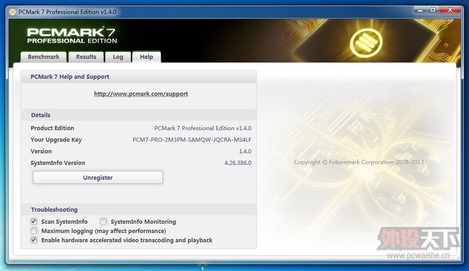469x271 pixels.
Task: Disable hardware accelerated video transcoding checkbox
Action: coord(34,240)
